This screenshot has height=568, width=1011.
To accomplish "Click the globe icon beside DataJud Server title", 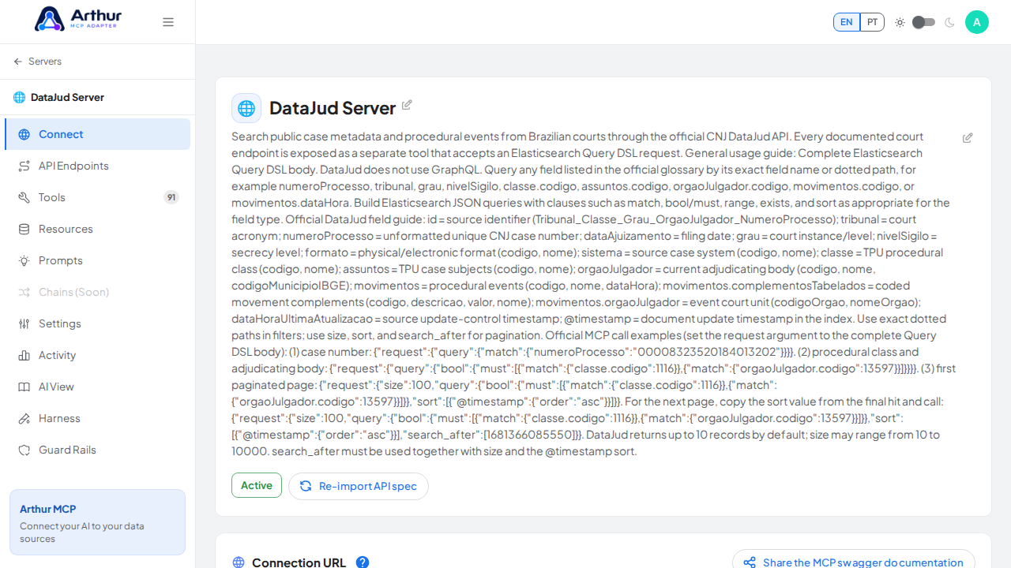I will click(x=246, y=108).
